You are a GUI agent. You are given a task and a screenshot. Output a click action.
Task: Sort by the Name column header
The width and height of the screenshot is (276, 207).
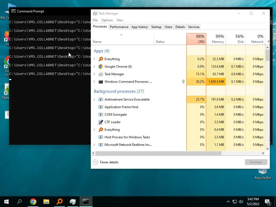click(x=123, y=39)
